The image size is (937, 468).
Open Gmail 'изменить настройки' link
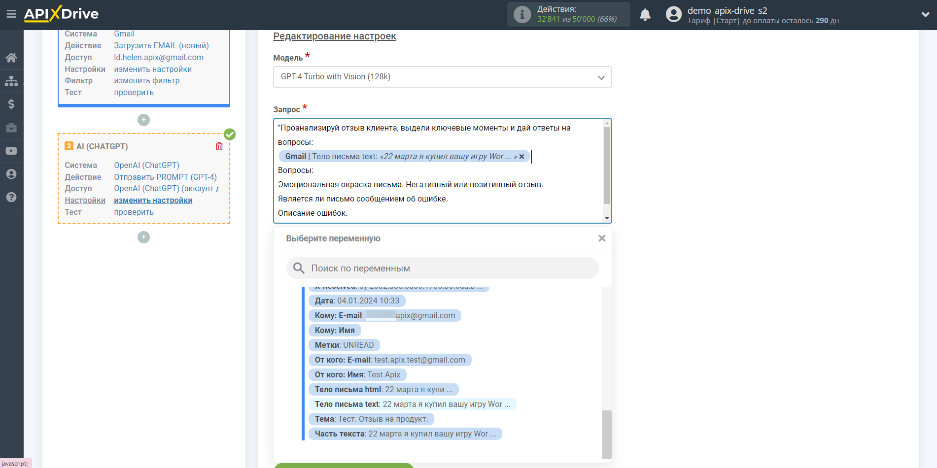[153, 69]
